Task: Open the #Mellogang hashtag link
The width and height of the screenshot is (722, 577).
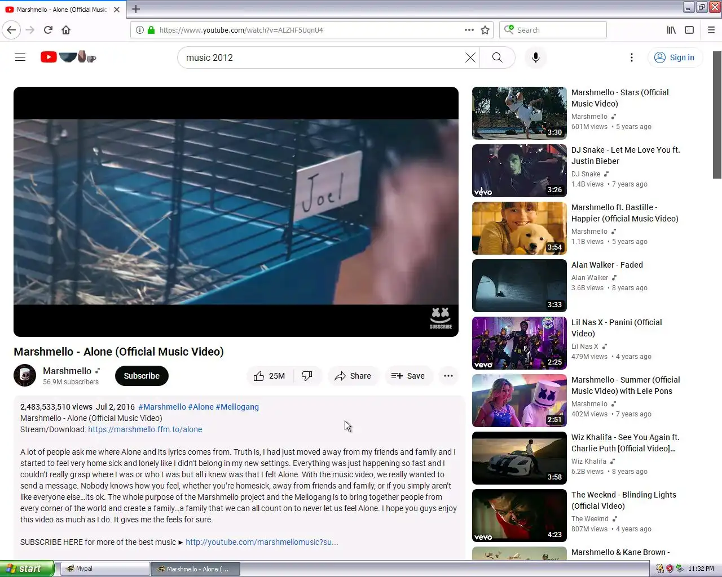Action: tap(237, 407)
